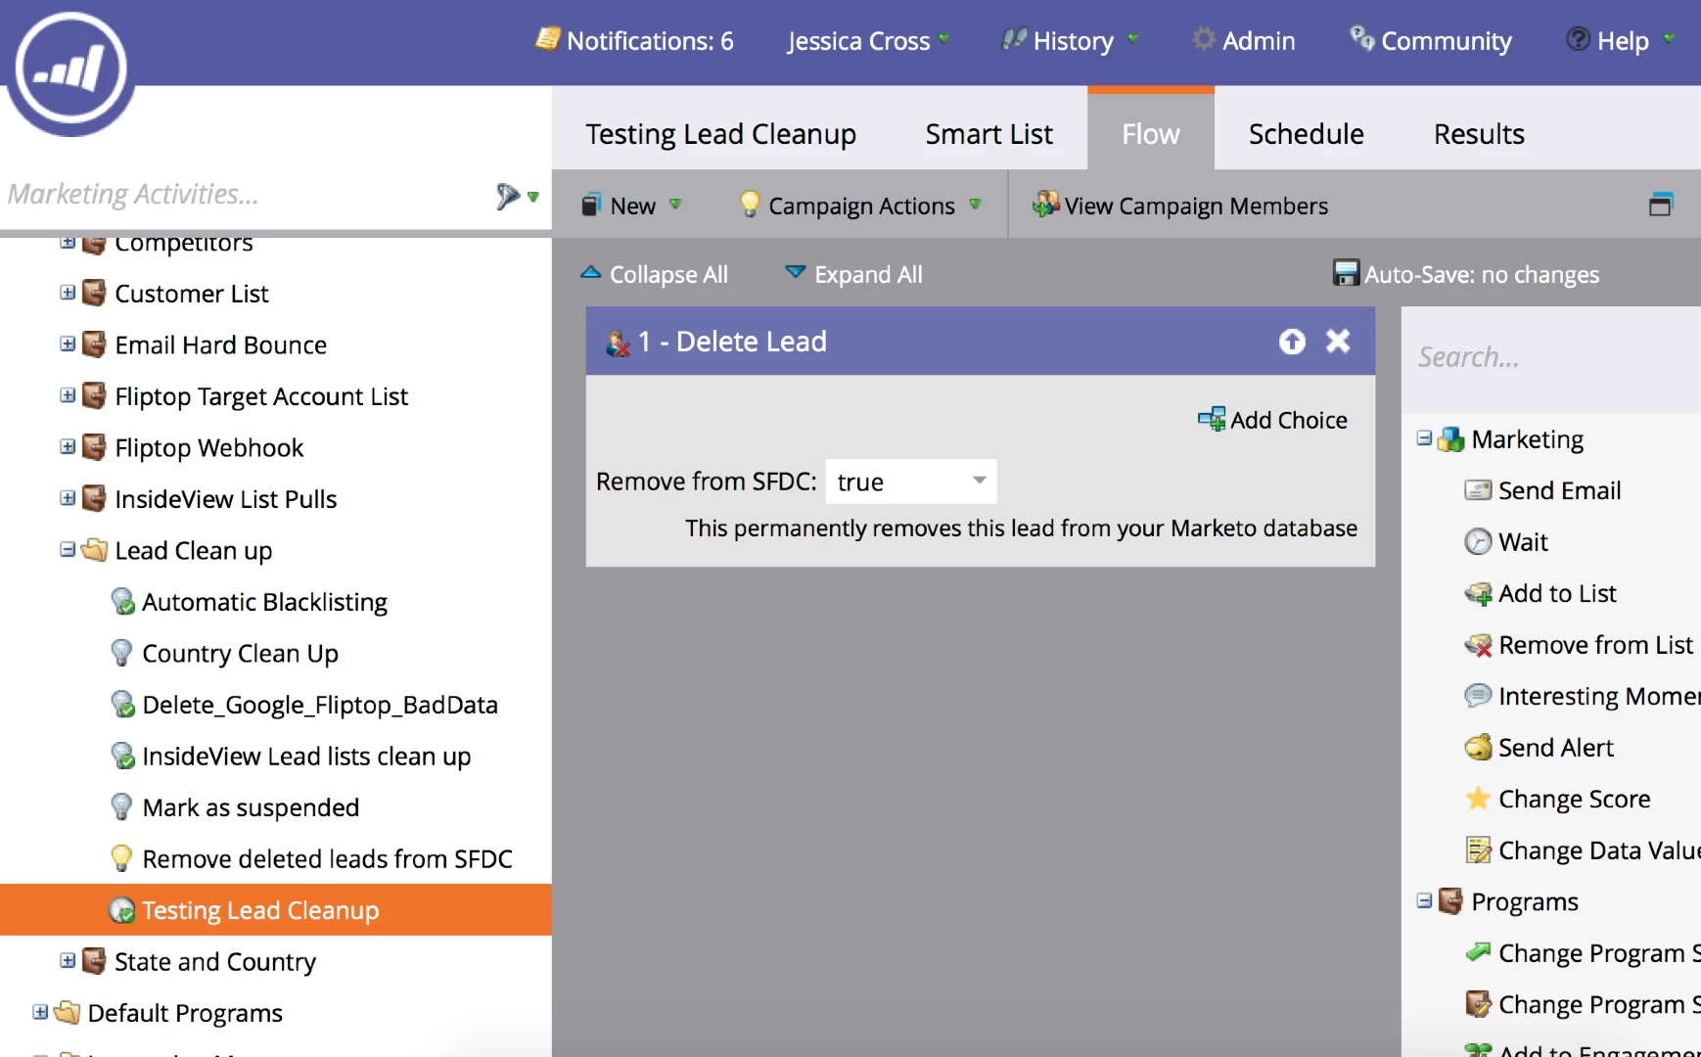Screen dimensions: 1701x1057
Task: Open the tree filter dropdown icon
Action: coord(517,197)
